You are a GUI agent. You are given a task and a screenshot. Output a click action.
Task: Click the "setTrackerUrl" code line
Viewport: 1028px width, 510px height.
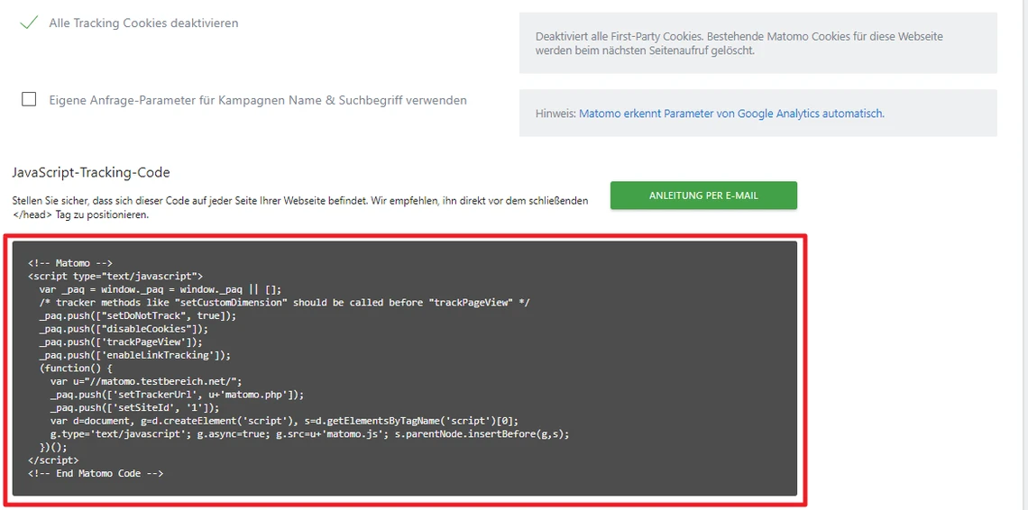[x=177, y=395]
